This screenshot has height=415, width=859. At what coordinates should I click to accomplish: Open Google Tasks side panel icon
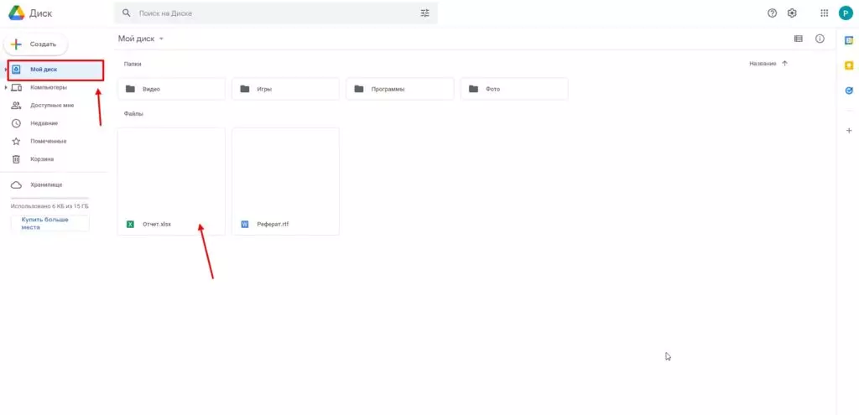[849, 91]
